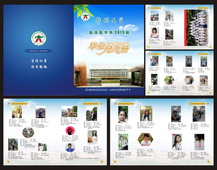The width and height of the screenshot is (217, 170).
Task: Open the photo of man in plaid shirt
Action: (69, 112)
